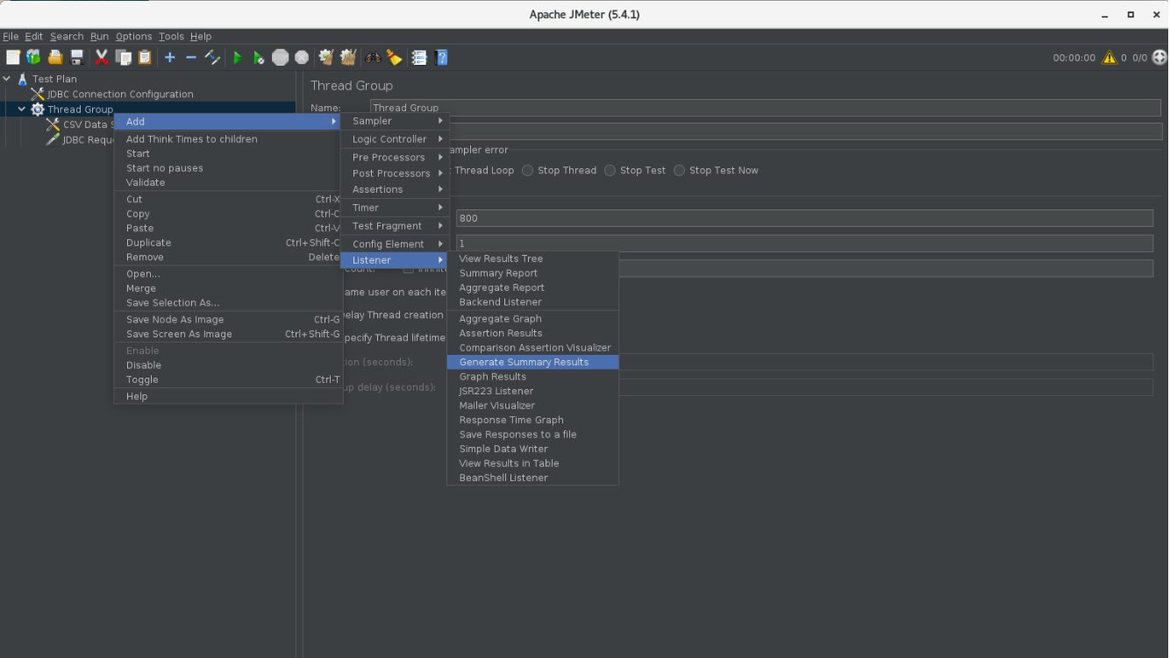Image resolution: width=1170 pixels, height=658 pixels.
Task: Click the Open file folder icon
Action: pyautogui.click(x=55, y=57)
